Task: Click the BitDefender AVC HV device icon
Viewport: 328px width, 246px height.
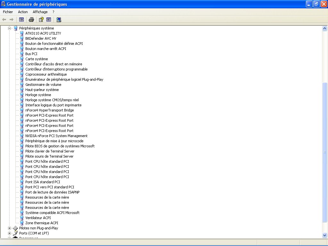Action: click(21, 38)
